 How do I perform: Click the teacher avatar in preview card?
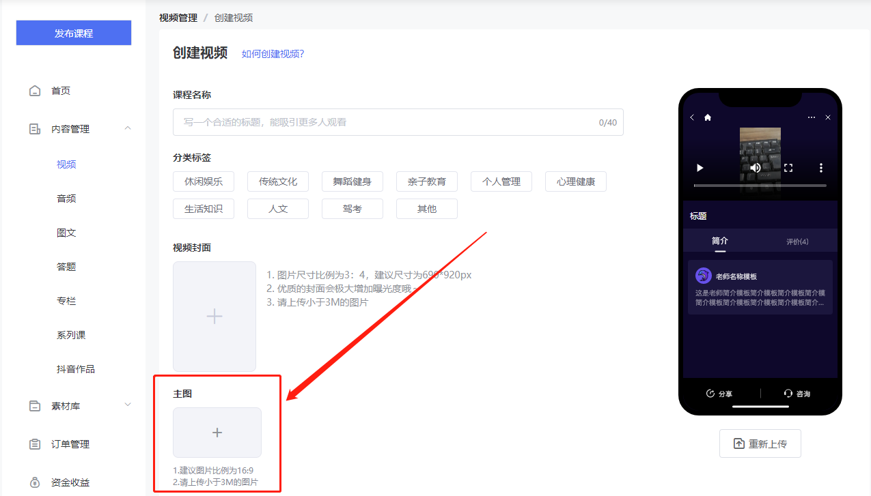704,276
